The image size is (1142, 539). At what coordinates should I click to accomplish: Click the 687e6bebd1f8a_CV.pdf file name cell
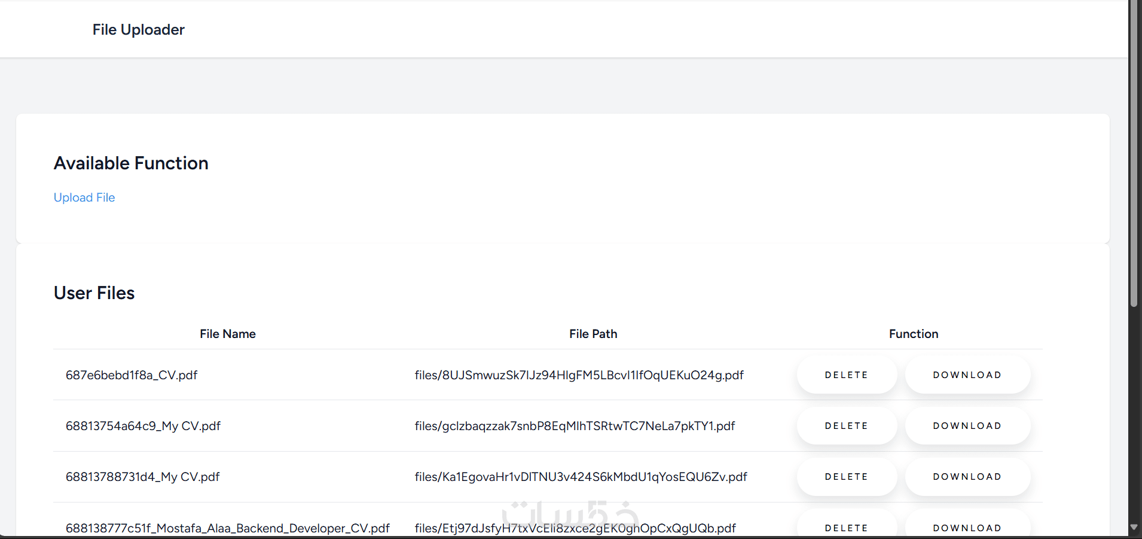point(132,375)
